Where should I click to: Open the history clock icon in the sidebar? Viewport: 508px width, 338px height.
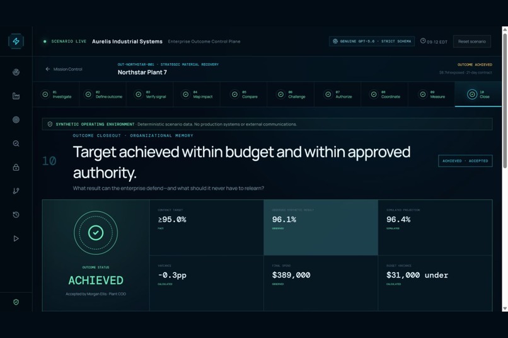coord(16,215)
